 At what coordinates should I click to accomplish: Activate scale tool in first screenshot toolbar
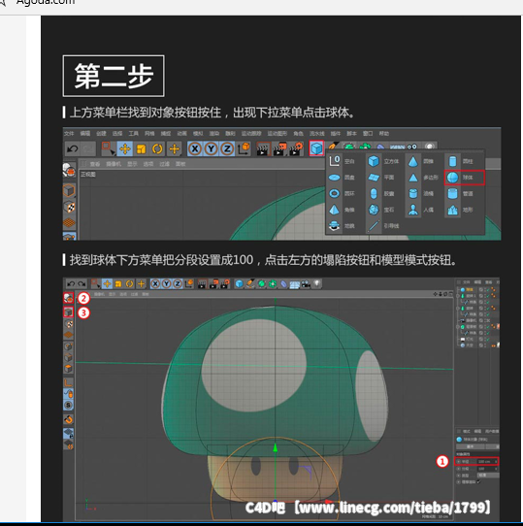click(142, 148)
